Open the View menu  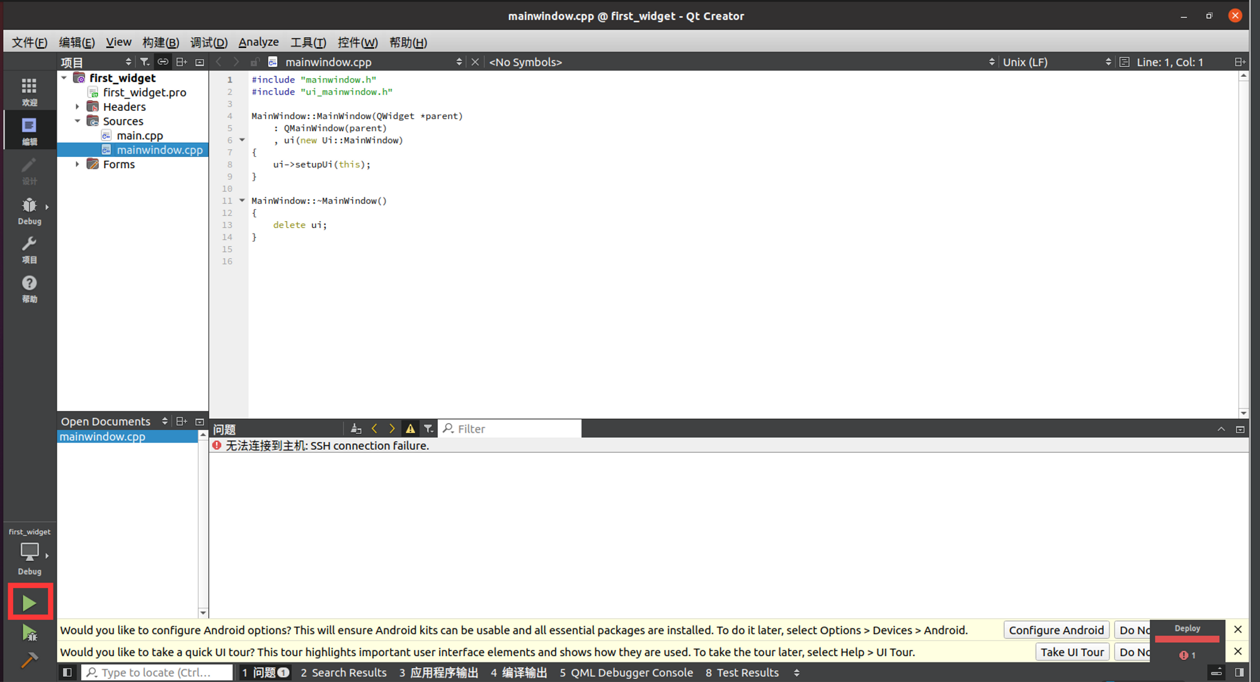click(x=118, y=42)
